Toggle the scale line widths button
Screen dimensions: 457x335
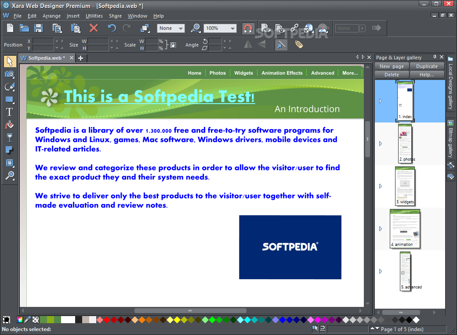click(x=281, y=45)
